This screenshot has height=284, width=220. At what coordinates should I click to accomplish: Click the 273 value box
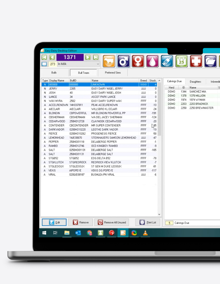(53, 64)
